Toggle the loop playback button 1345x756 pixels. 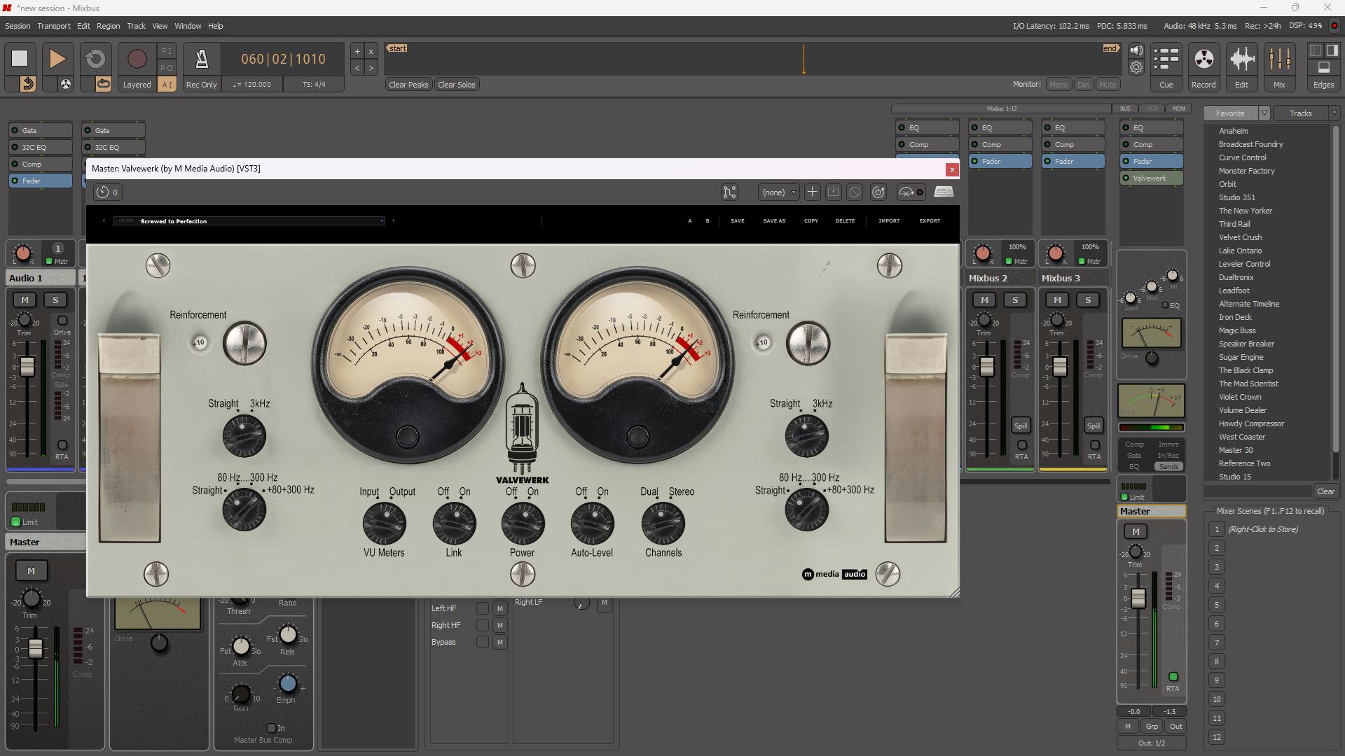(x=95, y=59)
